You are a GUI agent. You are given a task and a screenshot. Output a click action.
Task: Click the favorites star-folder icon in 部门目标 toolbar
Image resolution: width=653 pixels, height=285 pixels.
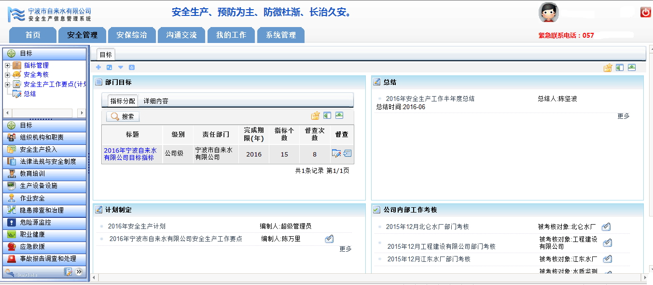click(316, 116)
